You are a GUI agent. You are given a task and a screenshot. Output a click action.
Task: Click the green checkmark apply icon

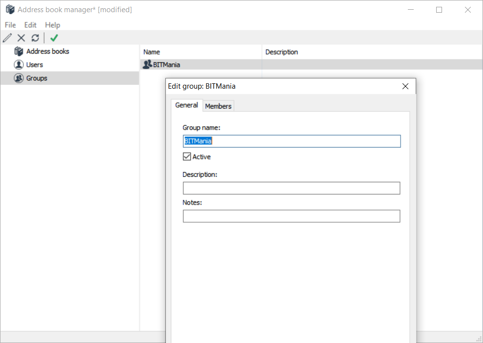[x=54, y=38]
